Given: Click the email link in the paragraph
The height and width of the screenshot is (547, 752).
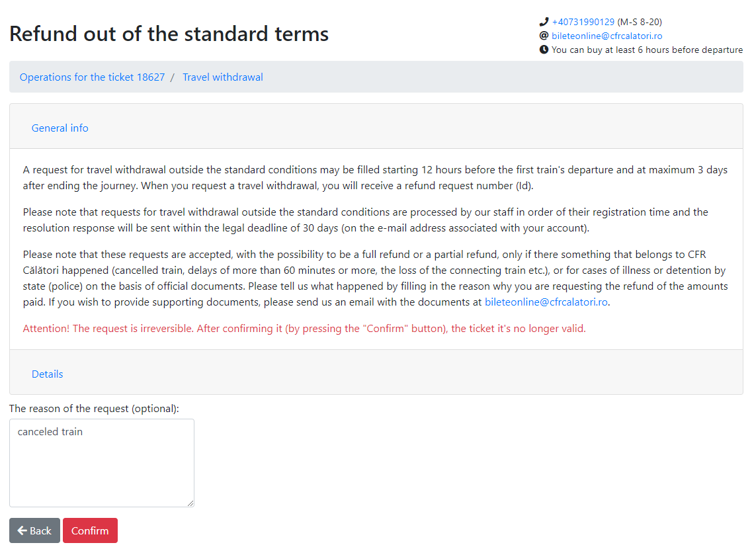Looking at the screenshot, I should (x=546, y=302).
